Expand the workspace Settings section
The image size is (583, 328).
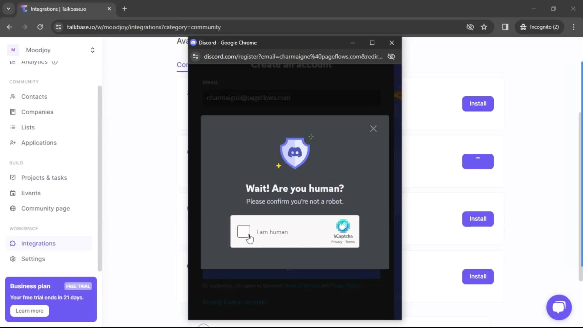point(33,258)
